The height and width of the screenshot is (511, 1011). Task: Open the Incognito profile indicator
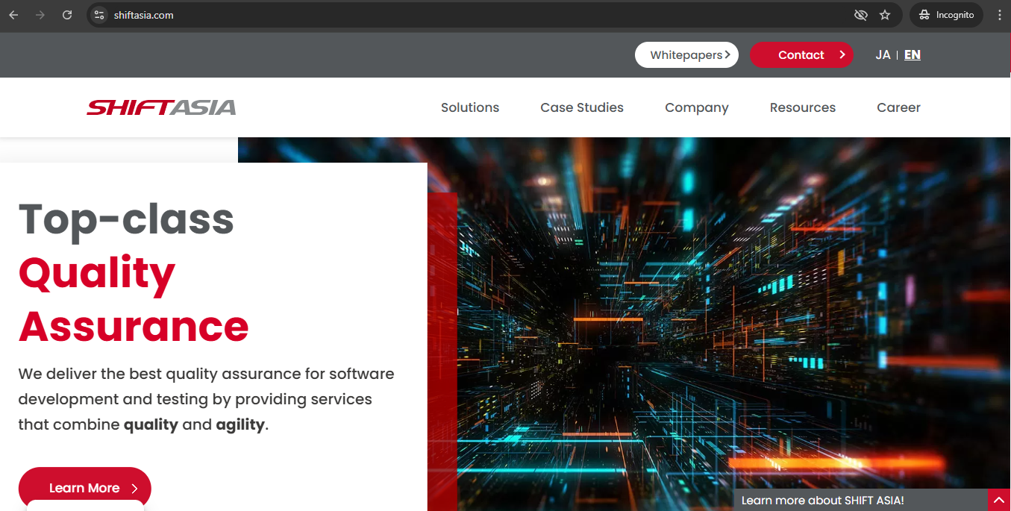pos(946,15)
